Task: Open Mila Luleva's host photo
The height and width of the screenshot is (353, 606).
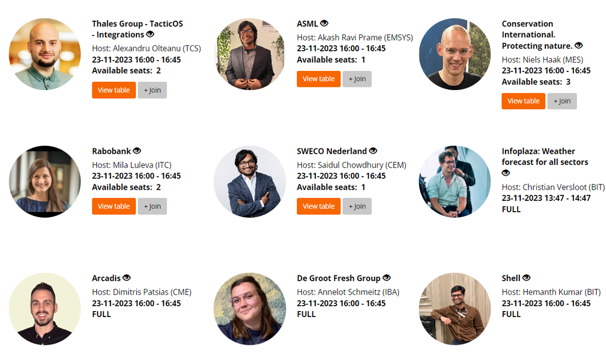Action: pos(45,182)
